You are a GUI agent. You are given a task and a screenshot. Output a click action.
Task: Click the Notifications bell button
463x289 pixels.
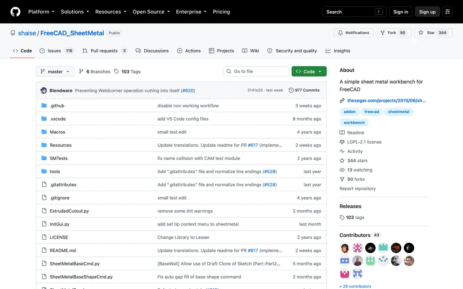click(353, 33)
